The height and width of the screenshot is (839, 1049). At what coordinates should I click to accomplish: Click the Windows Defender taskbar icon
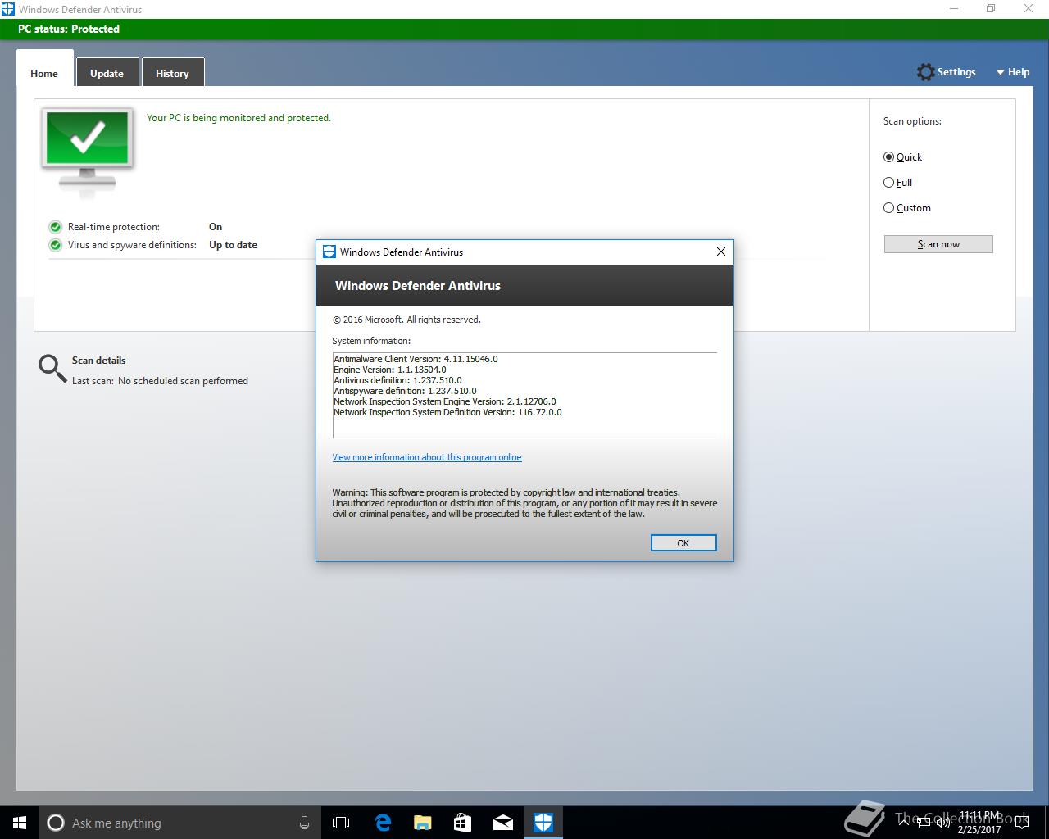[543, 823]
